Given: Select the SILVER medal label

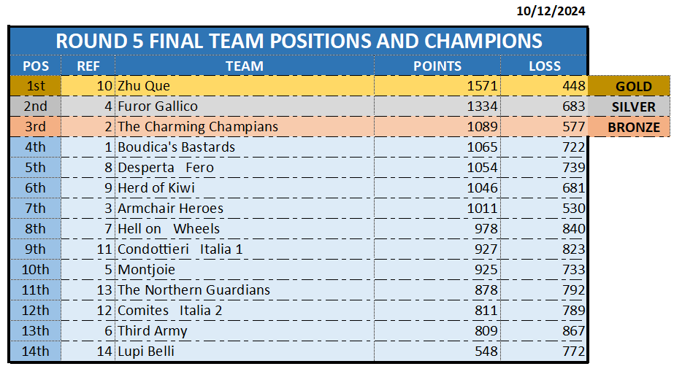Looking at the screenshot, I should tap(633, 106).
